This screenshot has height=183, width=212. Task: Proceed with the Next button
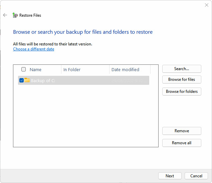tap(170, 176)
